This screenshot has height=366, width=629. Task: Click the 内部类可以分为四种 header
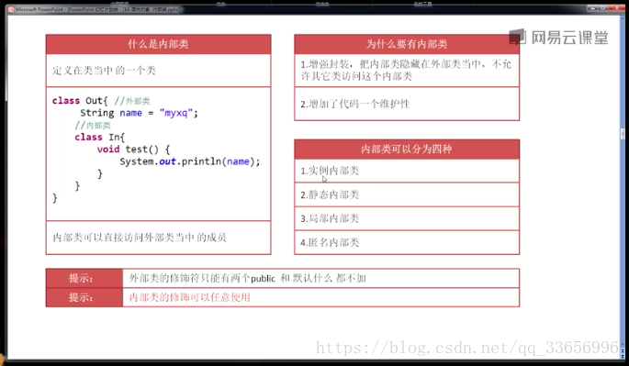point(407,150)
